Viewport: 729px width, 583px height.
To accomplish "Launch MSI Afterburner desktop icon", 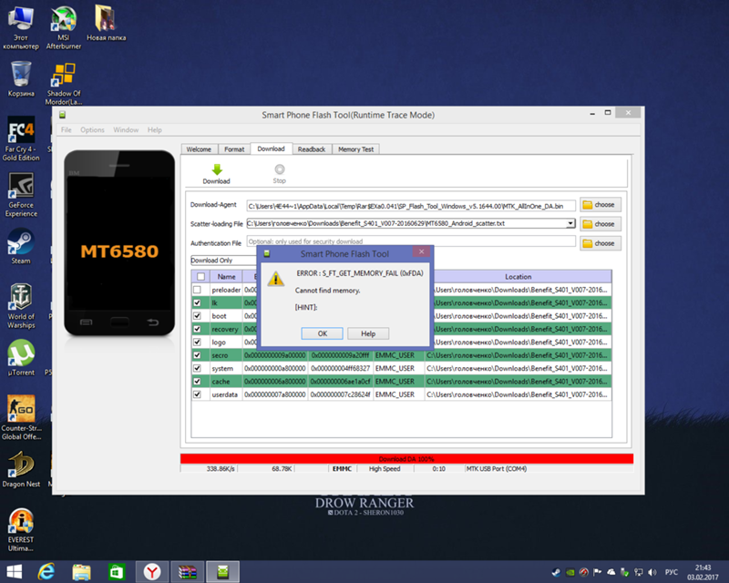I will point(63,19).
